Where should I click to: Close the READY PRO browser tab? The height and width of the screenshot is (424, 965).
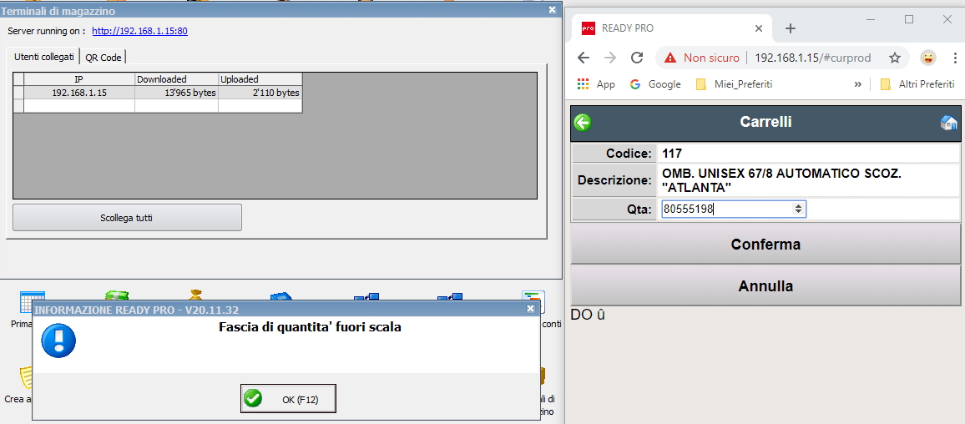click(x=759, y=28)
